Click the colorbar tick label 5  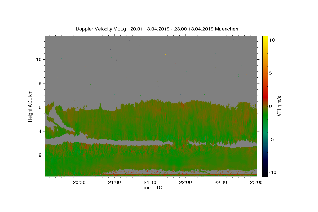point(270,73)
